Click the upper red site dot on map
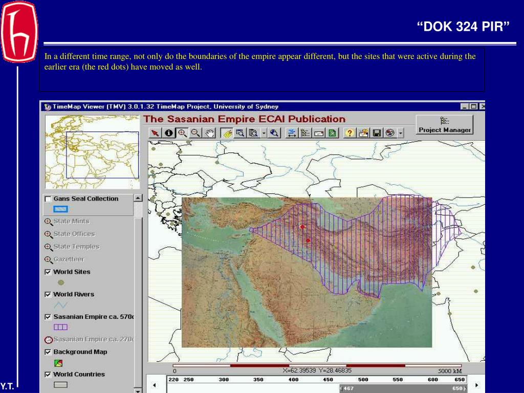The height and width of the screenshot is (393, 524). 302,227
